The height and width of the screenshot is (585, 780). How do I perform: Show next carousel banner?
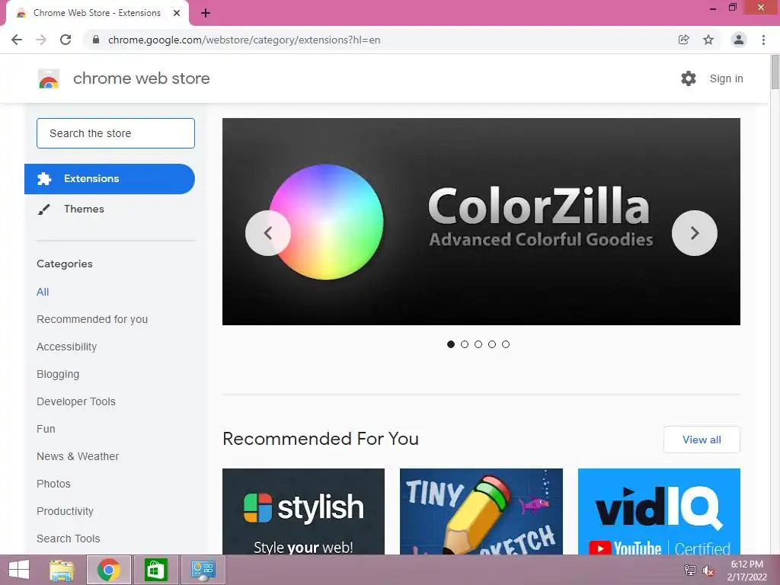coord(695,233)
